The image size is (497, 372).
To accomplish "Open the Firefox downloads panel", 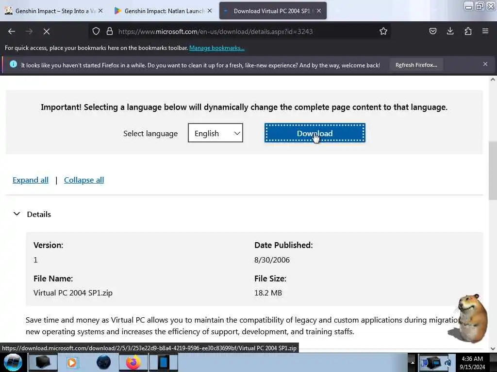I will (450, 31).
